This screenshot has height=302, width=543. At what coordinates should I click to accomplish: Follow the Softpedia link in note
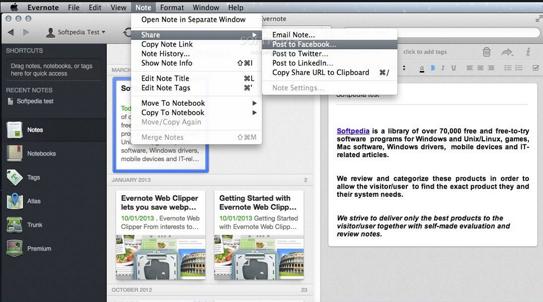pos(353,131)
